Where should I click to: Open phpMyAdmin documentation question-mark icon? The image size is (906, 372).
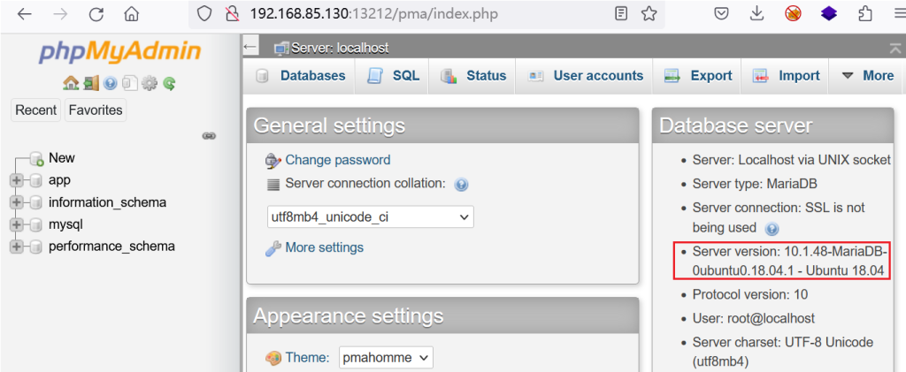pyautogui.click(x=111, y=84)
